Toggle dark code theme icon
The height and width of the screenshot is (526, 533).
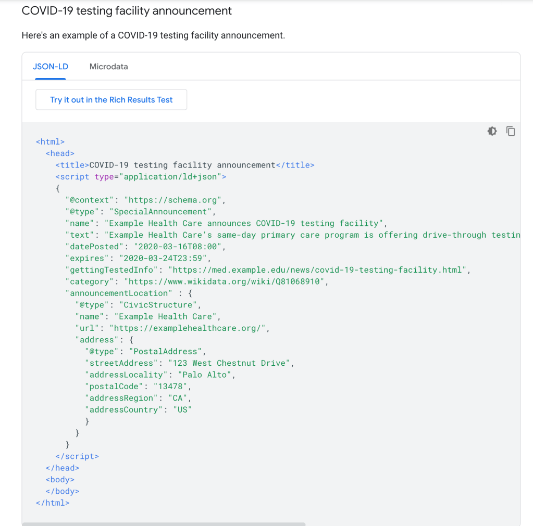492,131
